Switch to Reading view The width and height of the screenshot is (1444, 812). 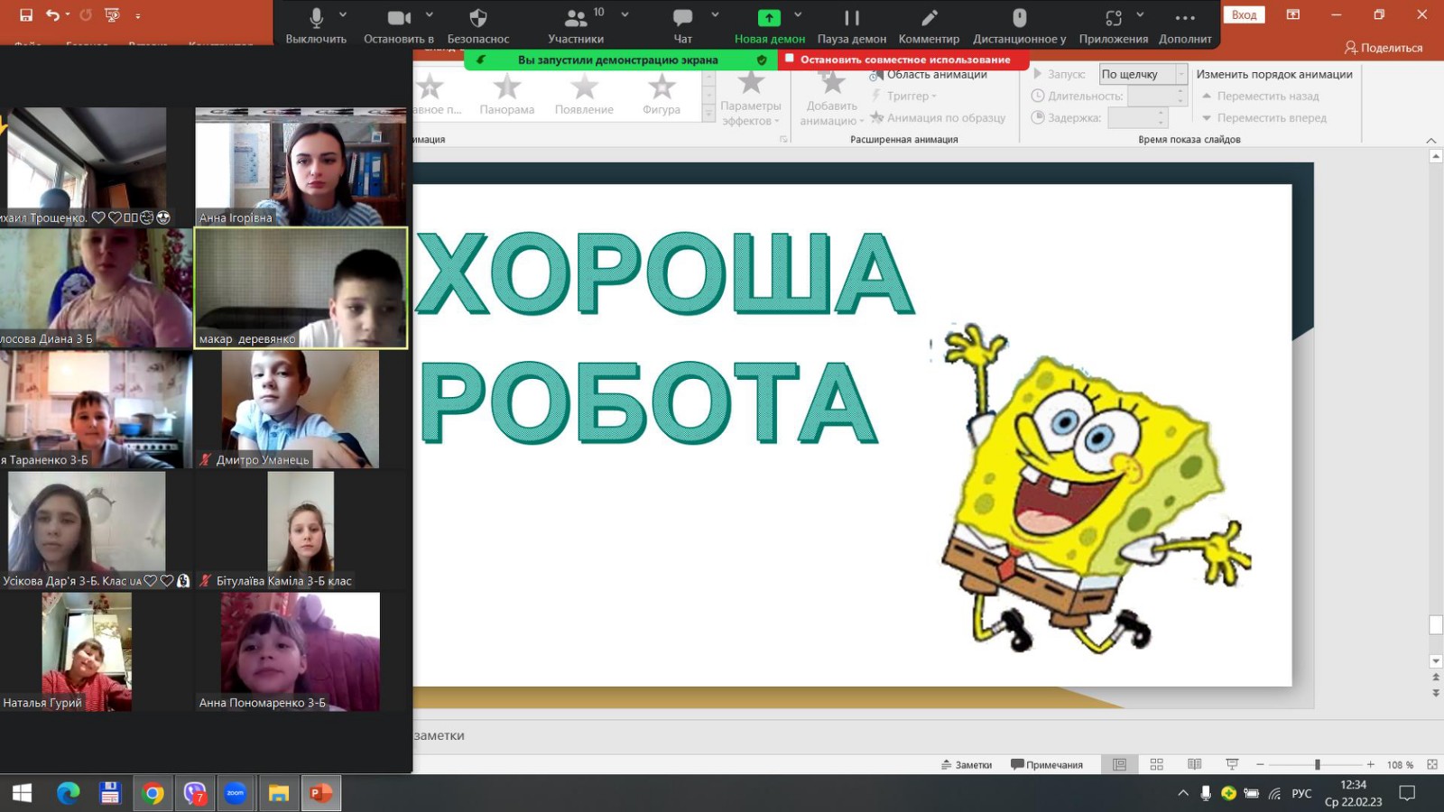pos(1194,764)
